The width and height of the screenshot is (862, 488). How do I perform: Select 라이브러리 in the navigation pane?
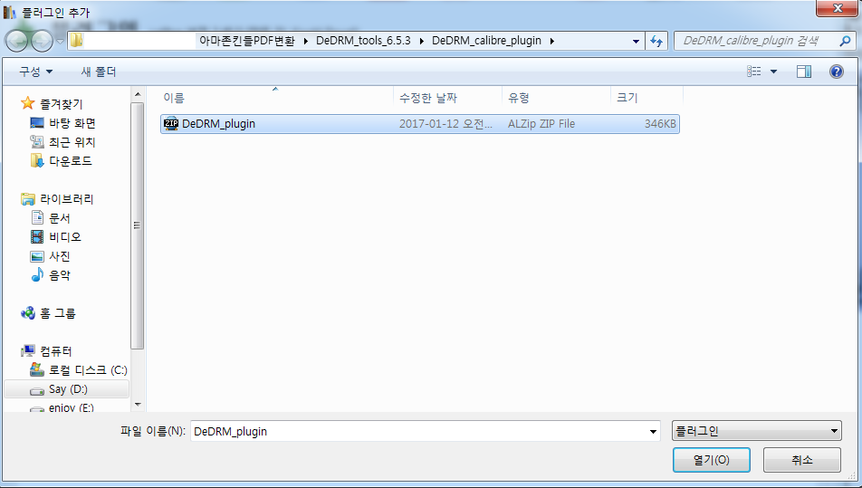pyautogui.click(x=67, y=199)
